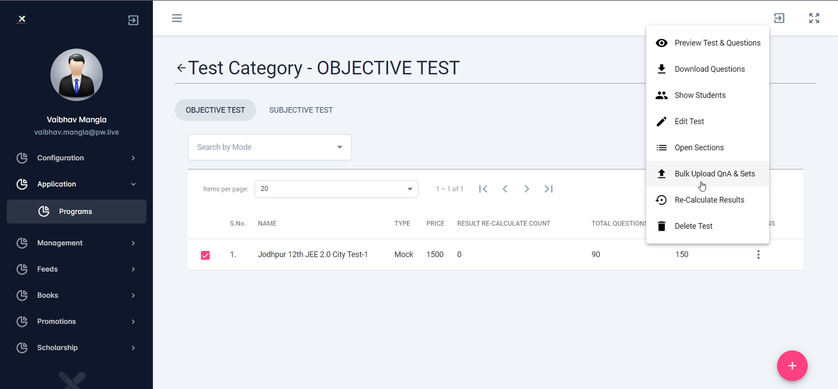Go to the first page icon
The image size is (838, 389).
pyautogui.click(x=483, y=189)
